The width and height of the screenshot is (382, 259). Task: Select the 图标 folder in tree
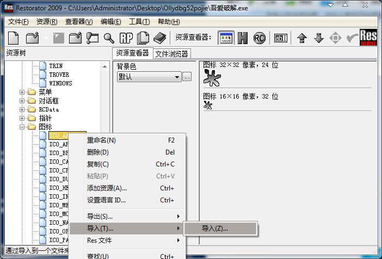45,127
